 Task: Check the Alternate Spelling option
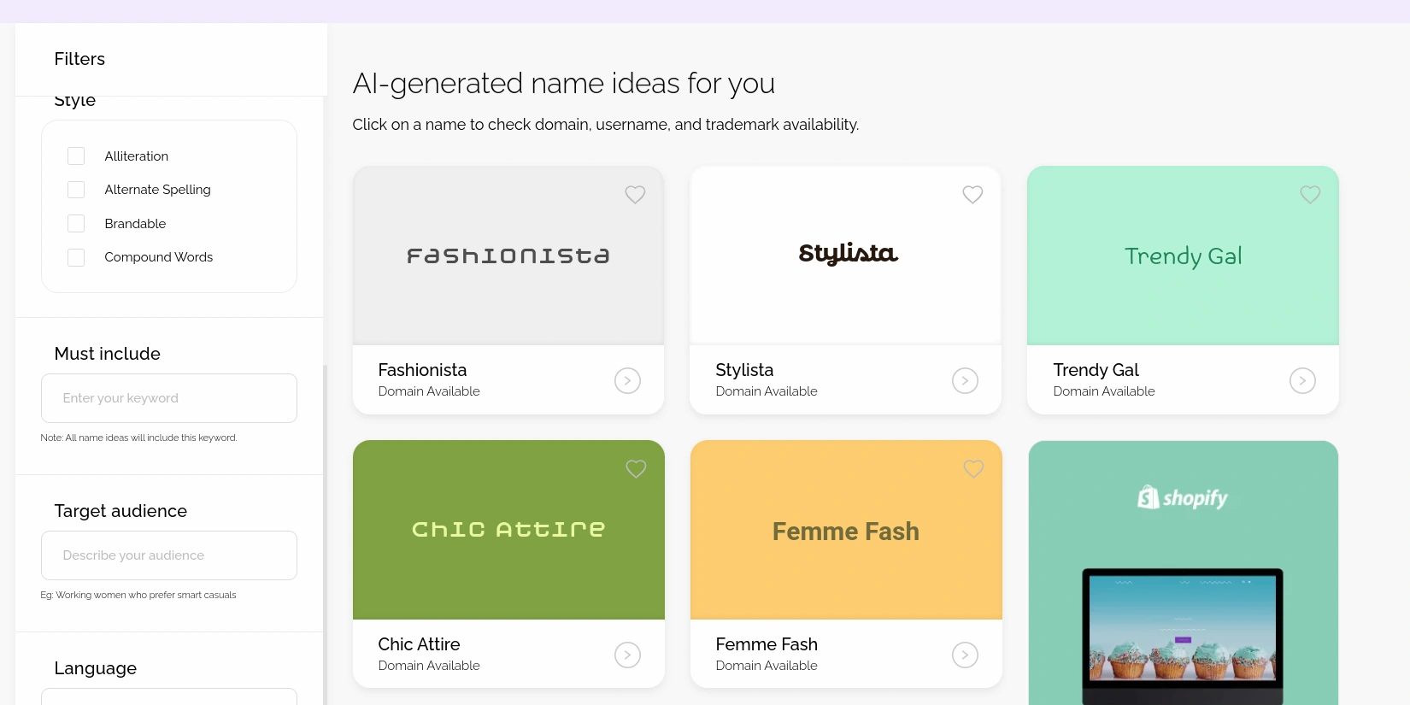tap(76, 190)
